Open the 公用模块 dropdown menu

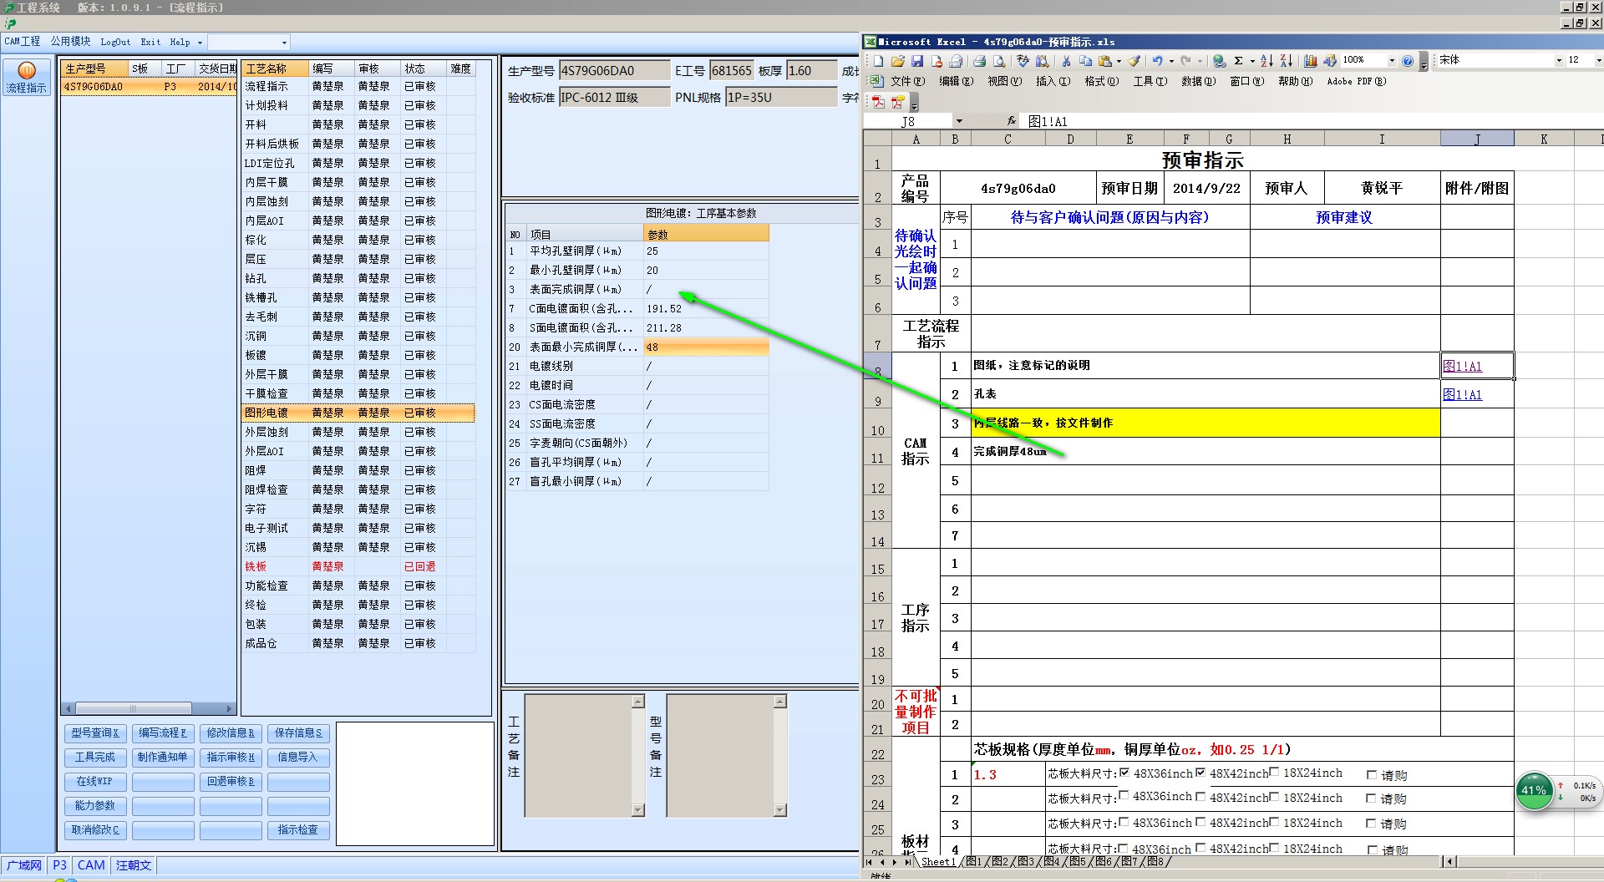tap(70, 41)
